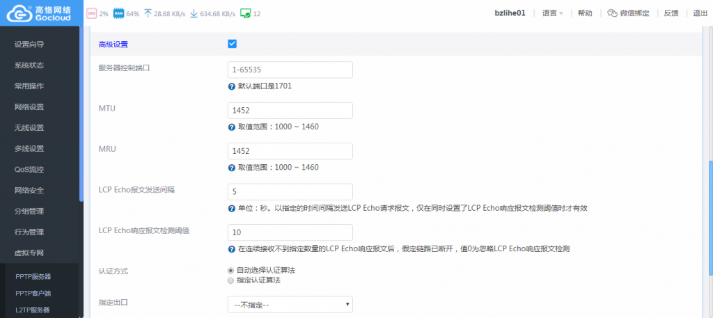The width and height of the screenshot is (713, 318).
Task: Click the 帮助 help link
Action: [585, 13]
